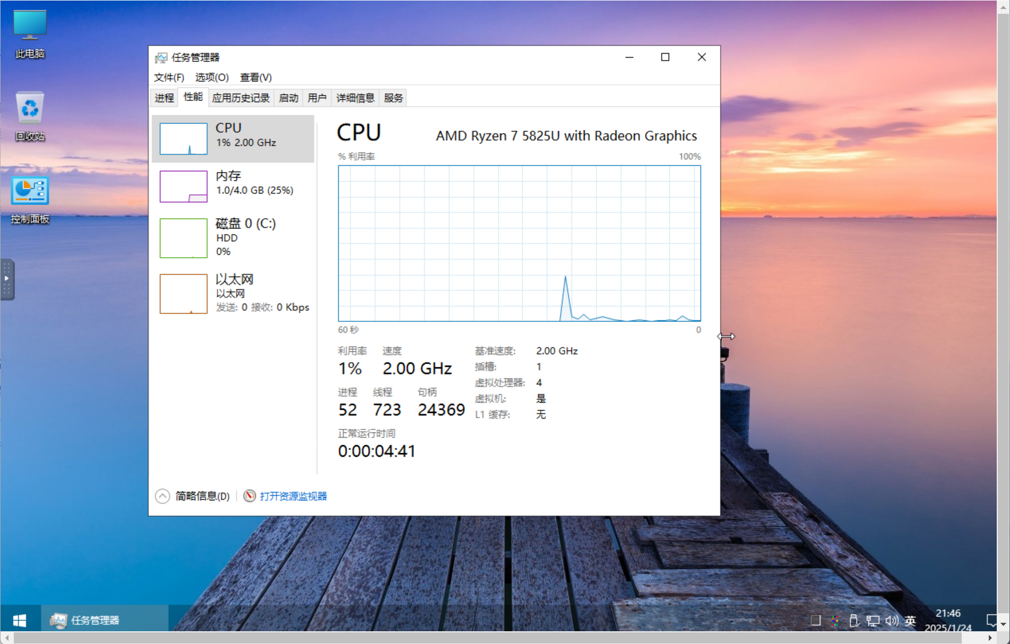
Task: Click volume speaker tray icon
Action: click(892, 621)
